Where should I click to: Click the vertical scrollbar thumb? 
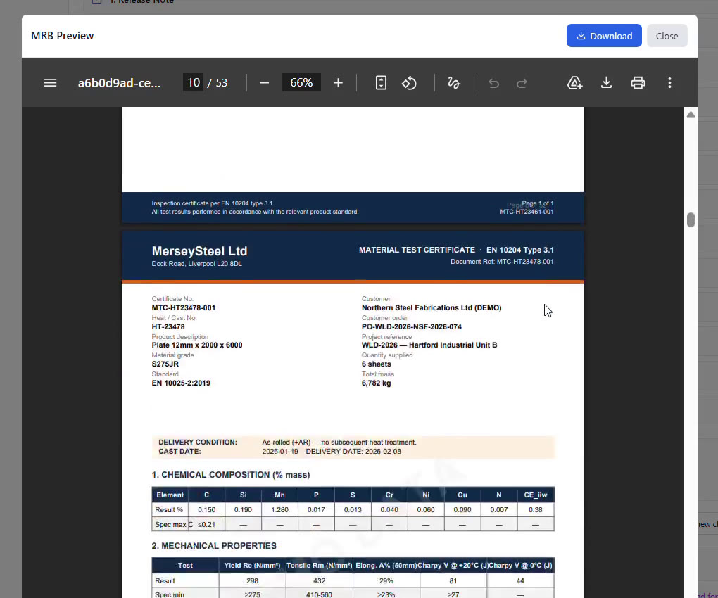pos(691,220)
